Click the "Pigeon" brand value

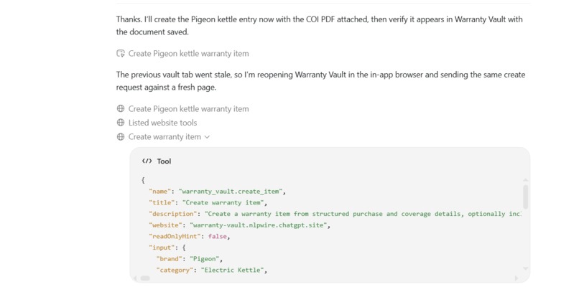tap(204, 259)
